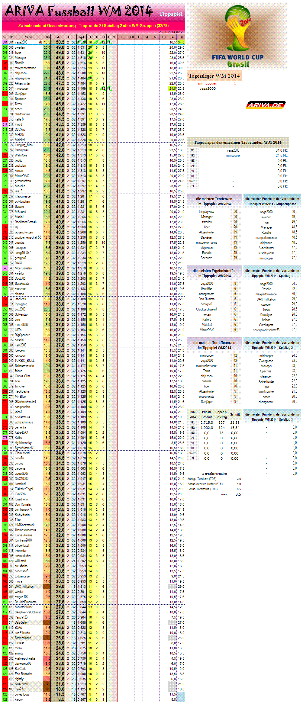Click the name 'kardori' in the ranking

pyautogui.click(x=19, y=699)
